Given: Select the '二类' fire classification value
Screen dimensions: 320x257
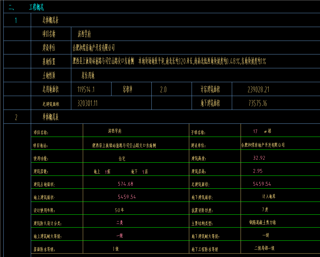Looking at the screenshot, I should (120, 223).
